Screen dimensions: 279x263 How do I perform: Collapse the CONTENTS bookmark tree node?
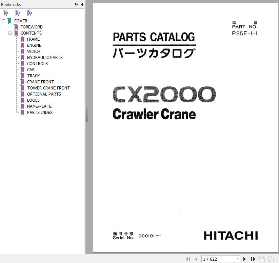click(x=10, y=33)
